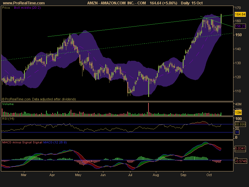Click the 120 price axis label
The height and width of the screenshot is (187, 249).
[238, 77]
